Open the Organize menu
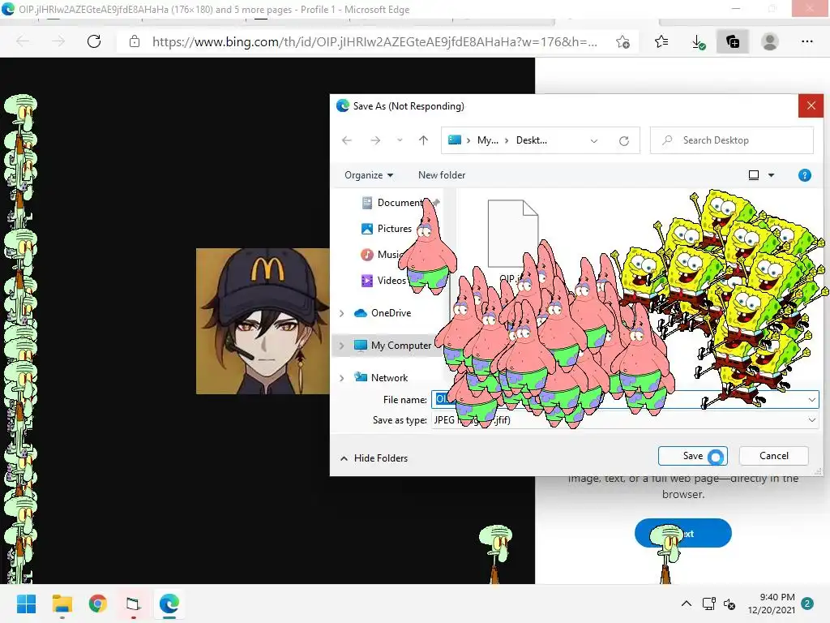 (x=369, y=175)
